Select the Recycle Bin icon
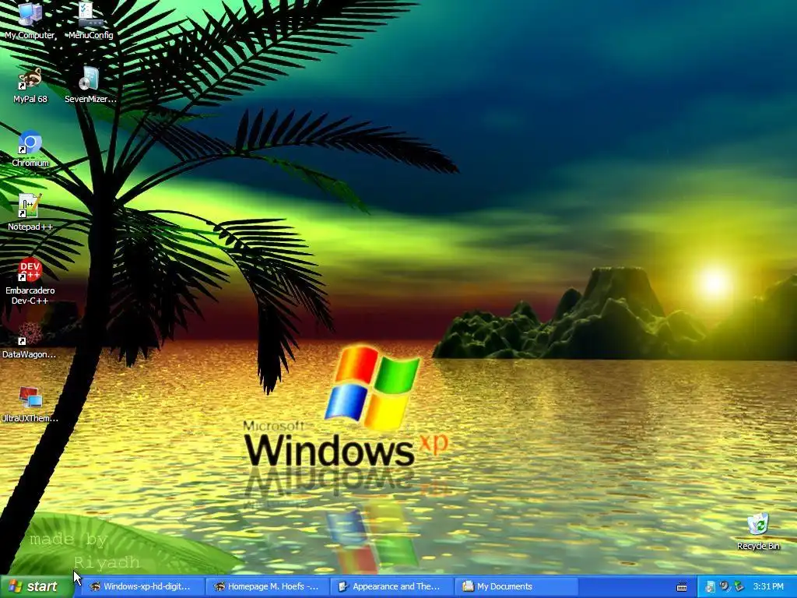The height and width of the screenshot is (598, 797). tap(758, 532)
